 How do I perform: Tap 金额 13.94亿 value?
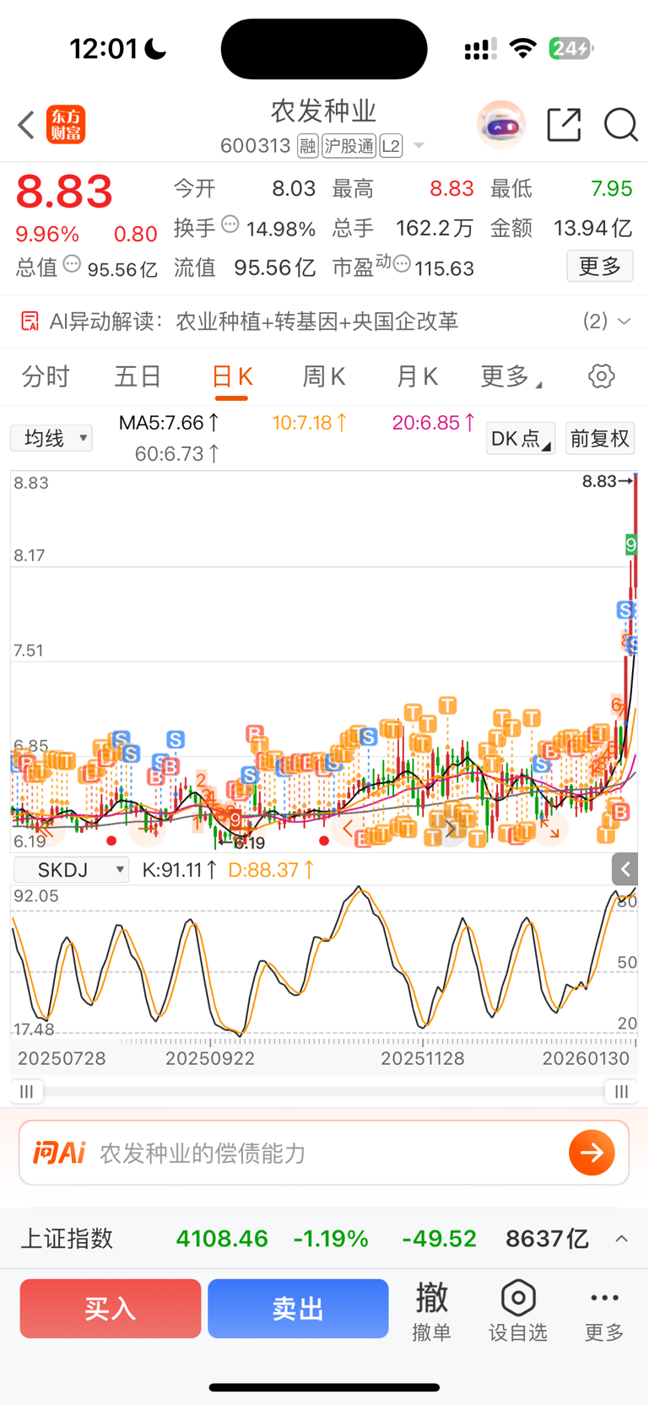click(x=592, y=228)
